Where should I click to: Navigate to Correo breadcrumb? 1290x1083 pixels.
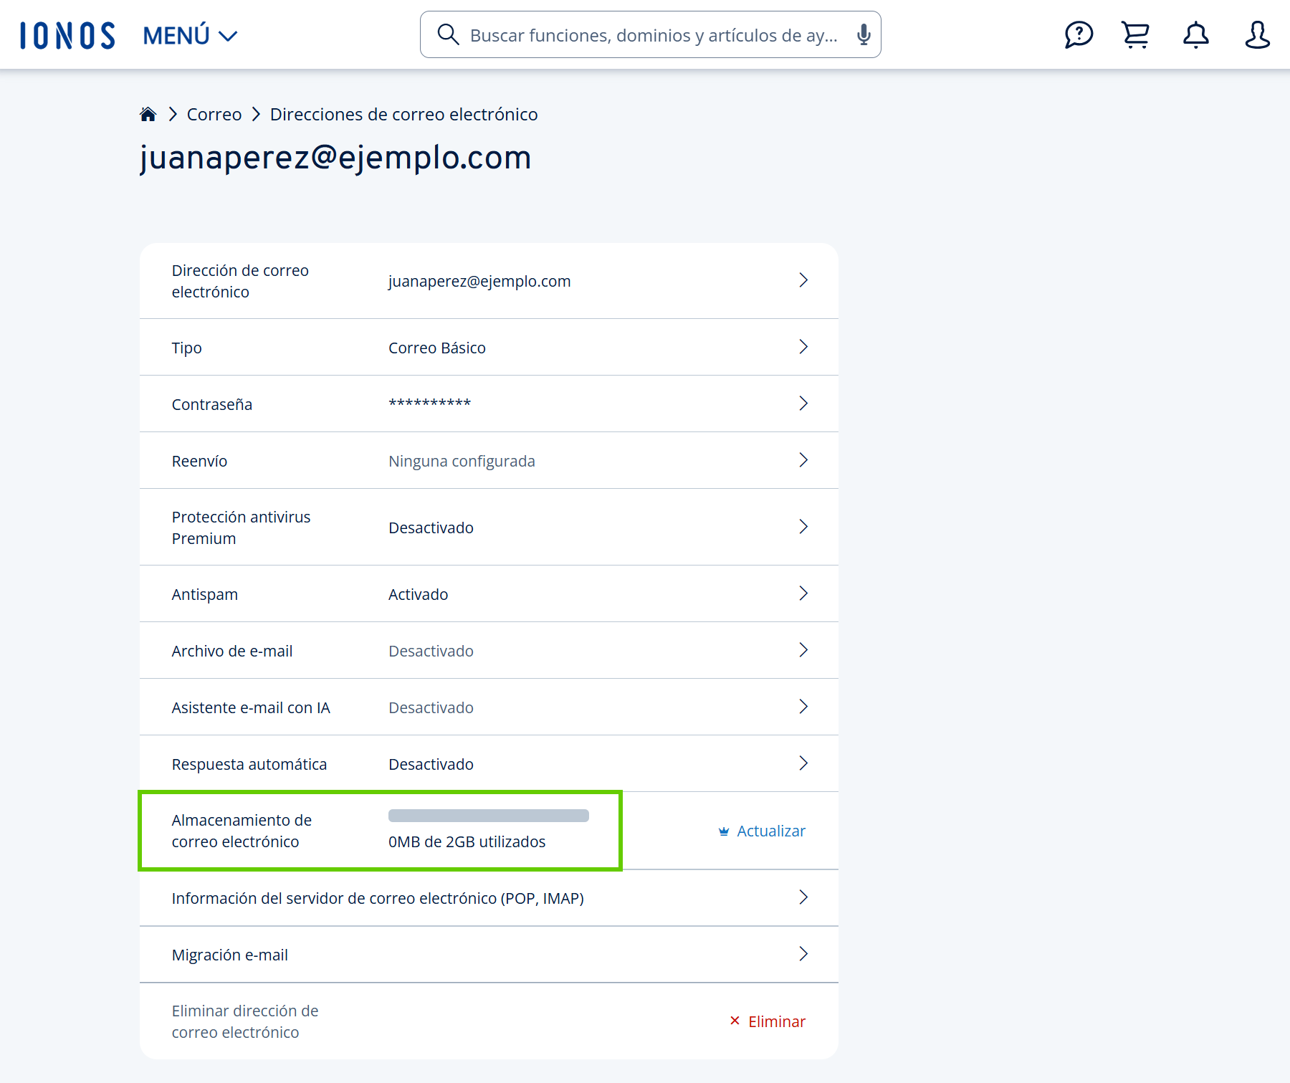[214, 115]
